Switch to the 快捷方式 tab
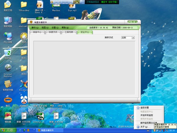Screen dimensions: 177x133 click(53, 32)
